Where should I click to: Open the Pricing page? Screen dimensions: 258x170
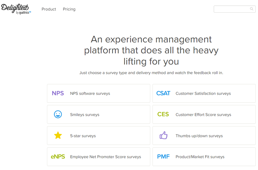tap(69, 9)
